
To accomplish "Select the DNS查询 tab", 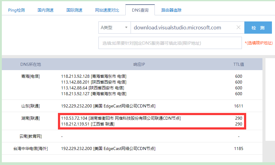I will 140,10.
